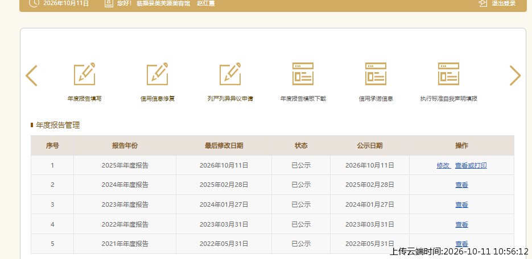The height and width of the screenshot is (259, 532).
Task: Open the 年度报告填写 pencil icon
Action: (84, 74)
